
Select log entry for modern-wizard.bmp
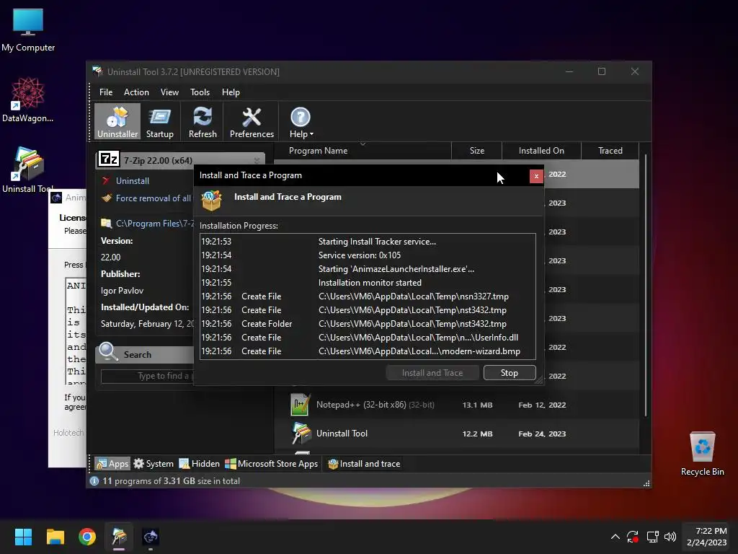pos(368,351)
